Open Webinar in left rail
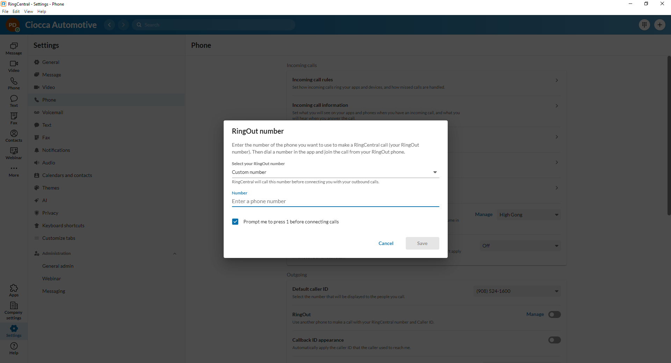This screenshot has height=363, width=671. coord(14,153)
